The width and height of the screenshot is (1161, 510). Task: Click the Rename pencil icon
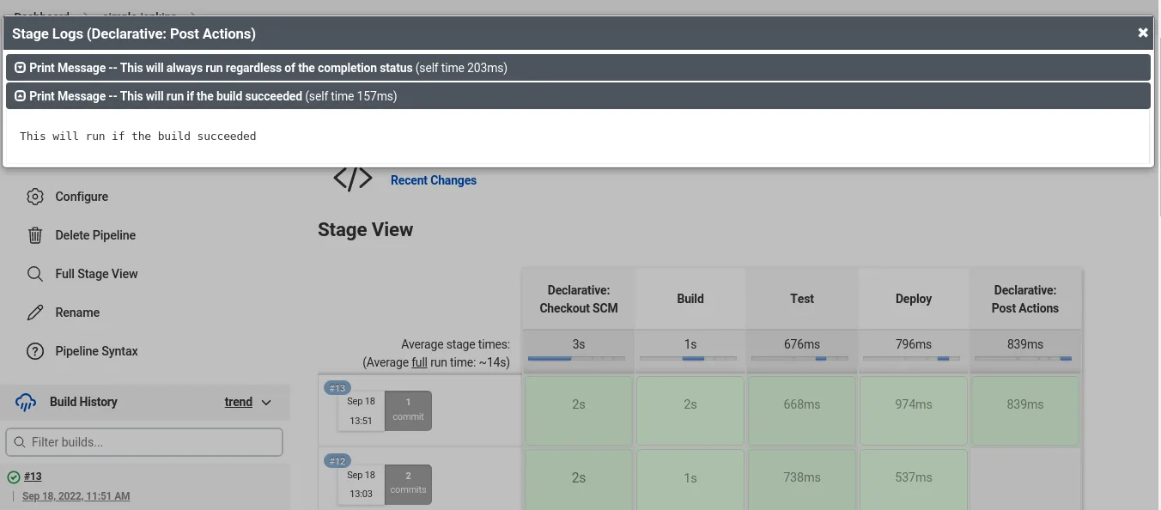coord(35,313)
